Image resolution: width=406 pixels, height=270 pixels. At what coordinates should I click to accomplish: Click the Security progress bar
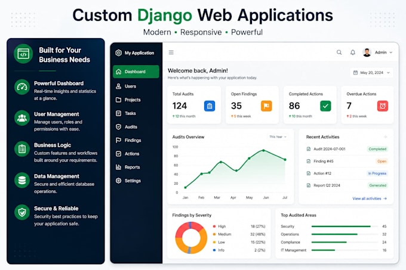[345, 226]
